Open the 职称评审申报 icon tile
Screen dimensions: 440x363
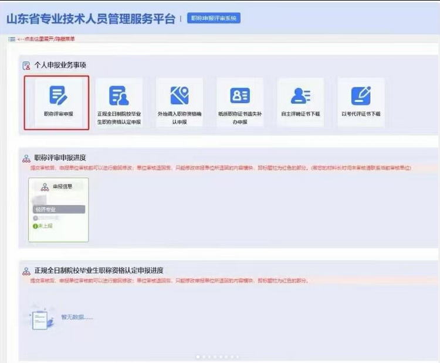[x=58, y=102]
